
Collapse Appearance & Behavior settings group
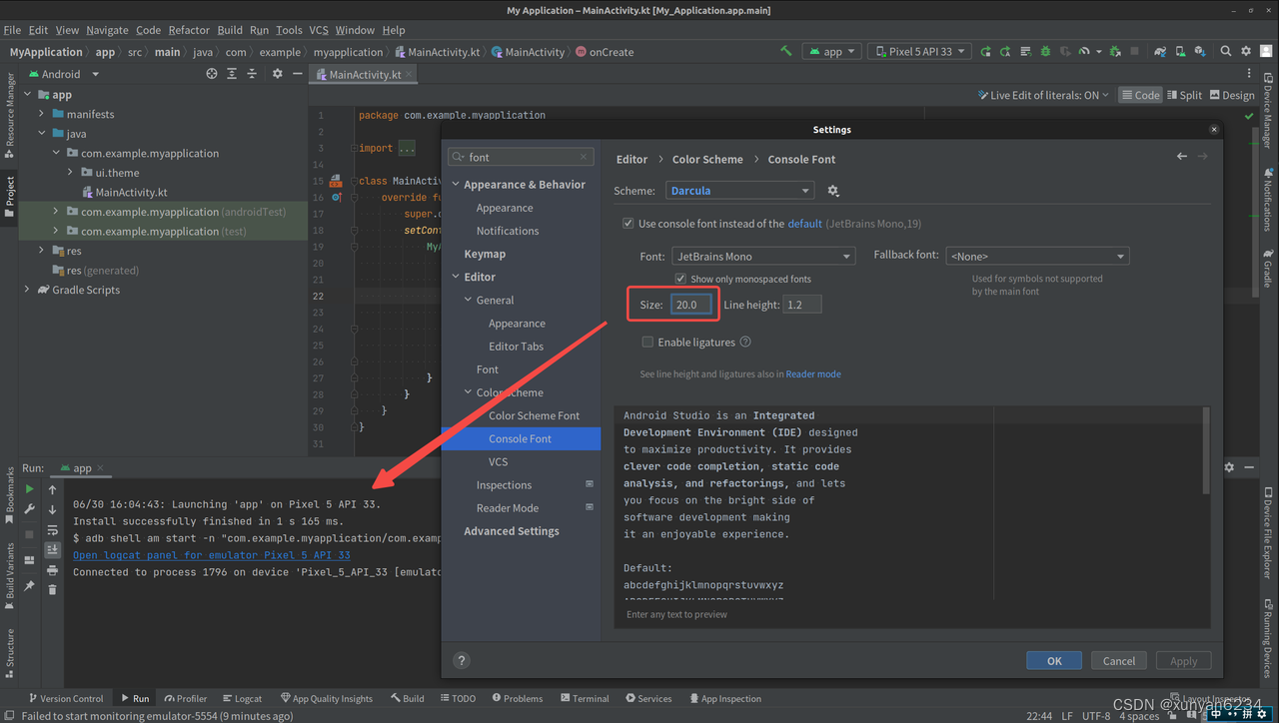[456, 185]
